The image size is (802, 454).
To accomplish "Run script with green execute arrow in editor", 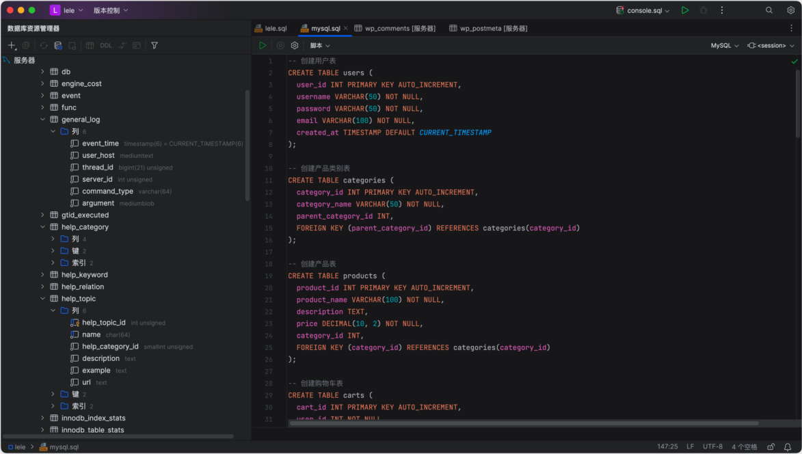I will [x=263, y=46].
